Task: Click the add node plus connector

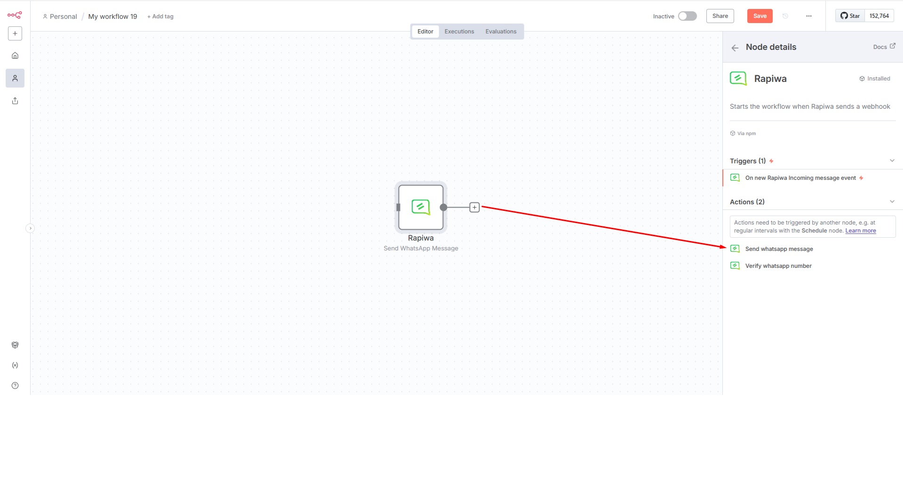Action: coord(474,207)
